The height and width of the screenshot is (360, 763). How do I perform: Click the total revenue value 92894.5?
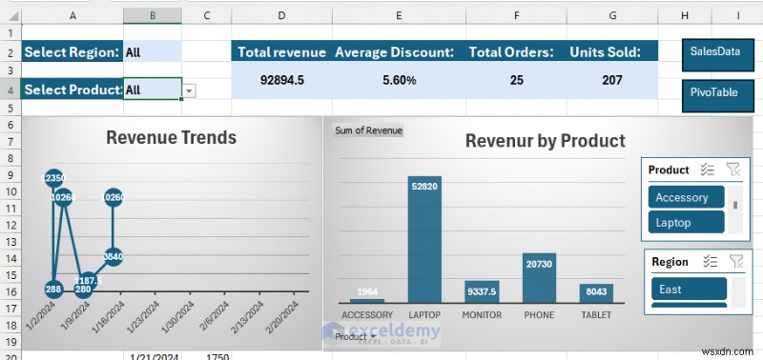(x=281, y=80)
